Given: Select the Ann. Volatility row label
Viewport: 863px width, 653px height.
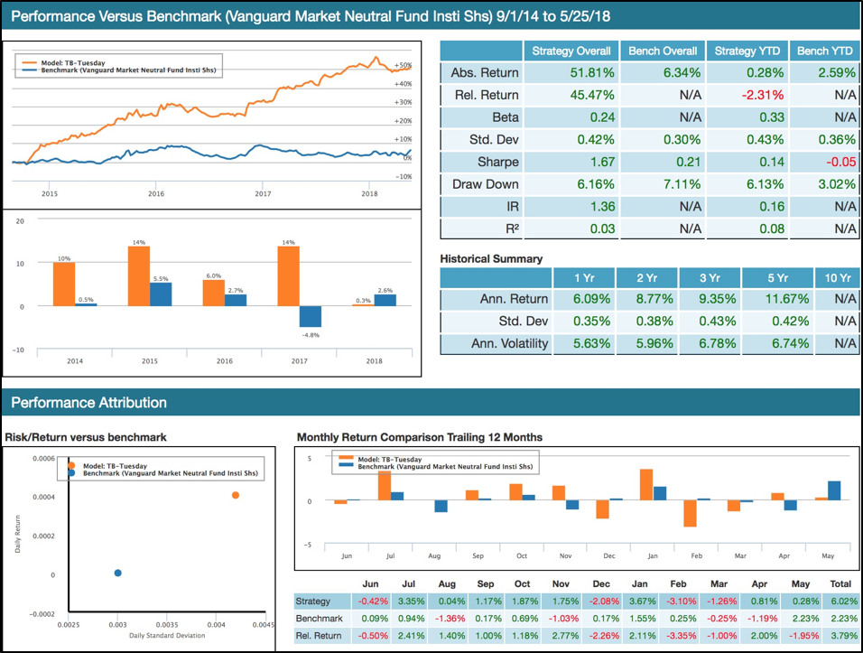Looking at the screenshot, I should pos(509,344).
